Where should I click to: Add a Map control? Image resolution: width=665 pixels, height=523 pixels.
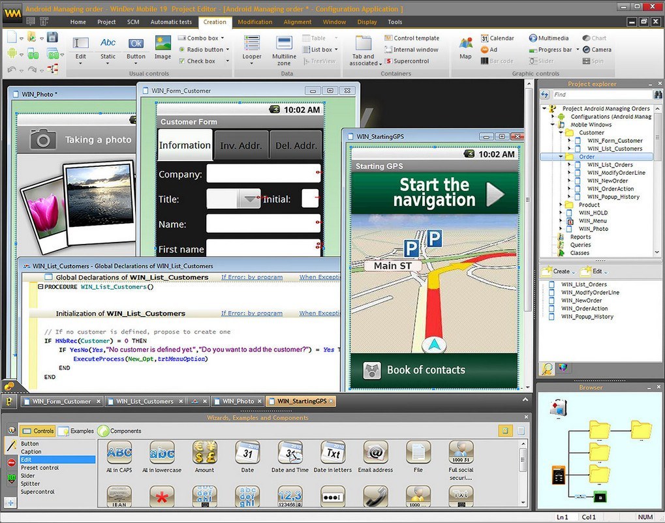pos(465,47)
